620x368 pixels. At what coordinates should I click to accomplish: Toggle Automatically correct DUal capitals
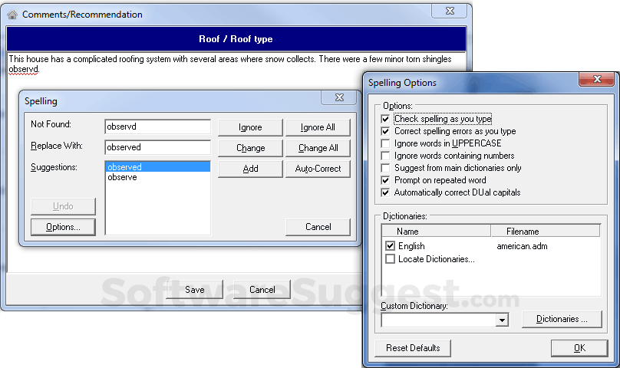385,192
